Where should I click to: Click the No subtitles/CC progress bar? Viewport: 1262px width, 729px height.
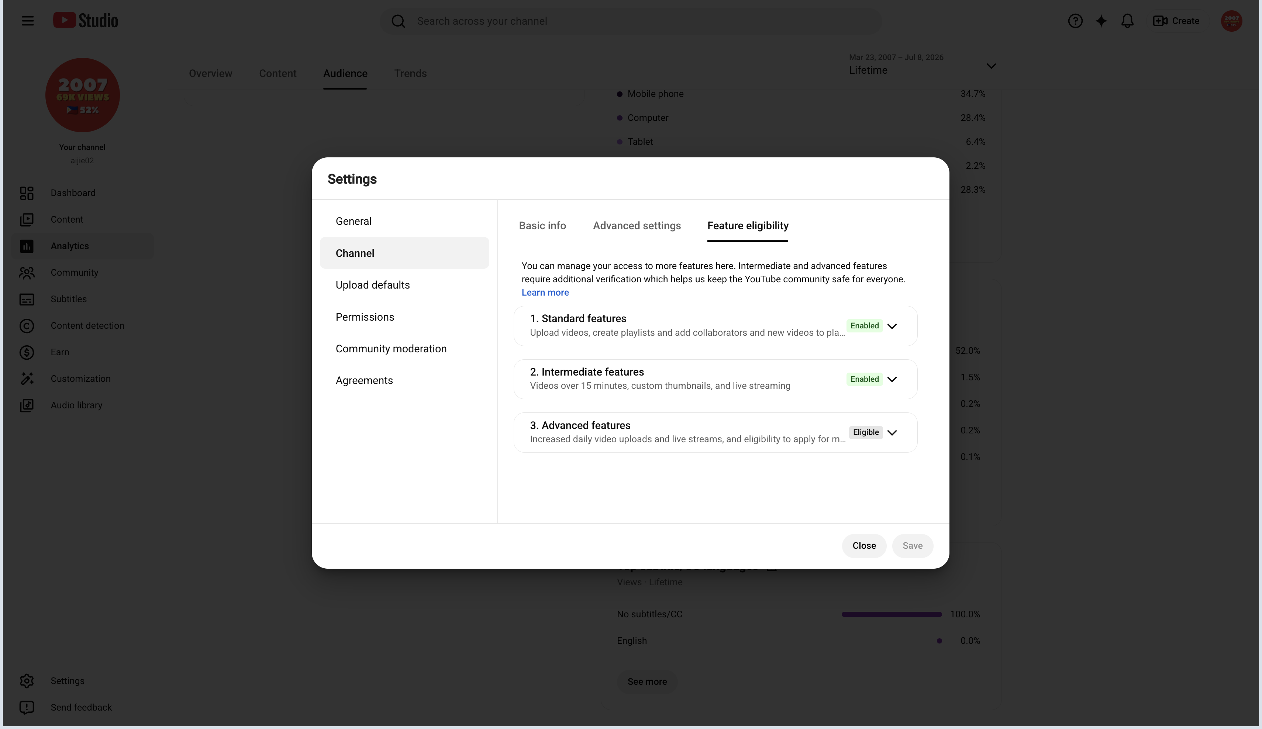(892, 614)
